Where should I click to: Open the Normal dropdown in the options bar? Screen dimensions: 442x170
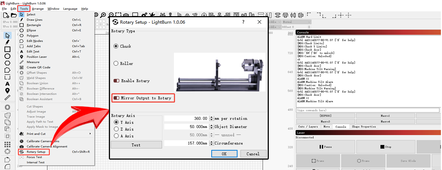tap(296, 22)
